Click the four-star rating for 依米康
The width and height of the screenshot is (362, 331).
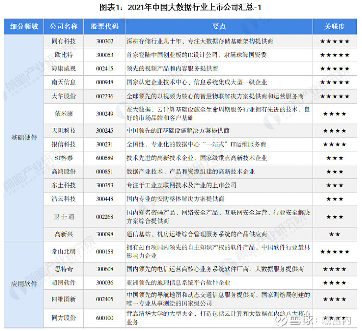(x=335, y=114)
